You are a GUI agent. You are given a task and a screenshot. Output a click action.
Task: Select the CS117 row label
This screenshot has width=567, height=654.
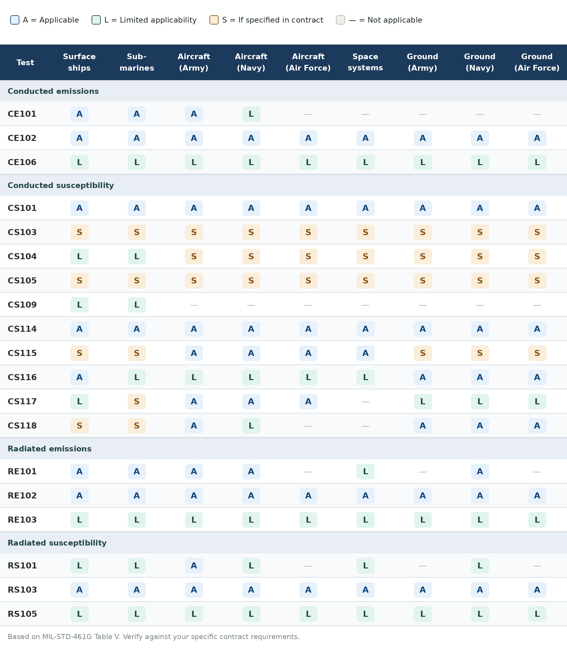pyautogui.click(x=22, y=401)
